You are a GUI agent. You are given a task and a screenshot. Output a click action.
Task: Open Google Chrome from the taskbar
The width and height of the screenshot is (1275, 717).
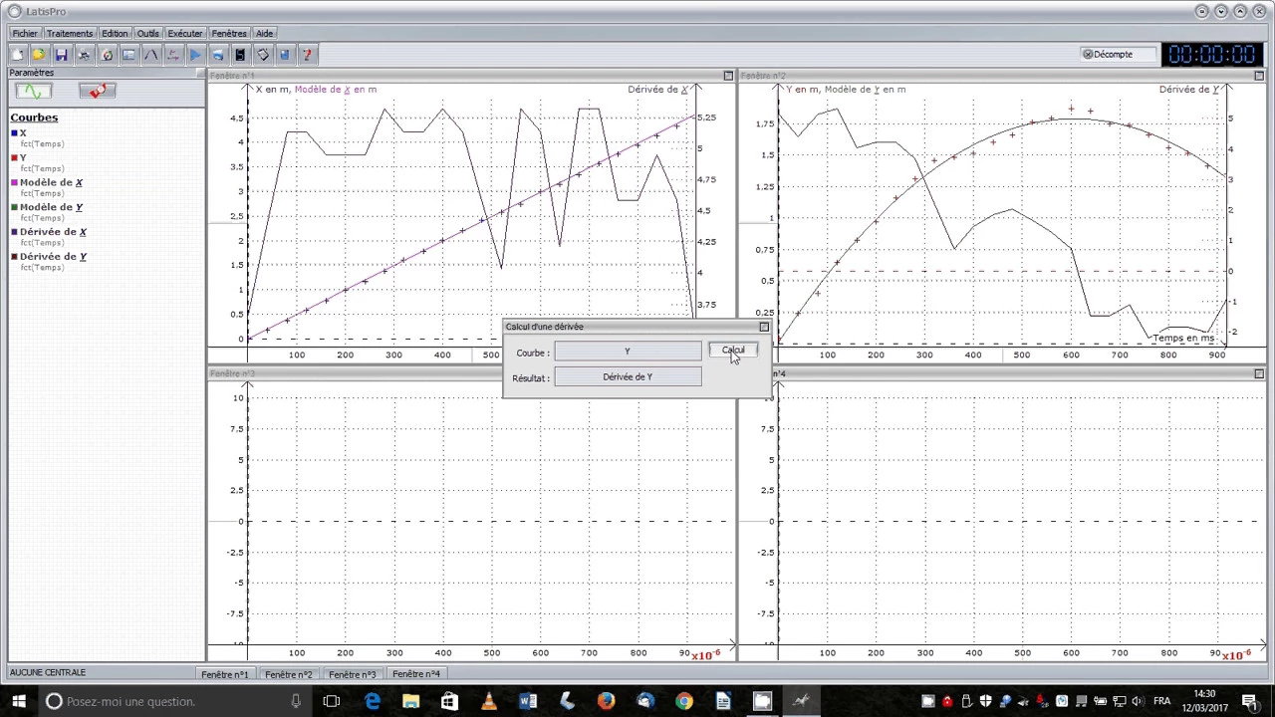click(684, 701)
